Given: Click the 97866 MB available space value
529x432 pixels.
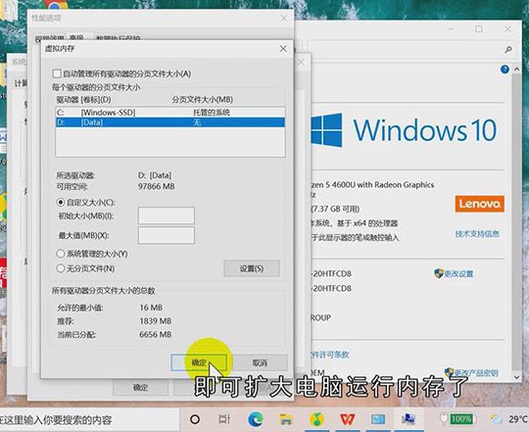Looking at the screenshot, I should 156,186.
